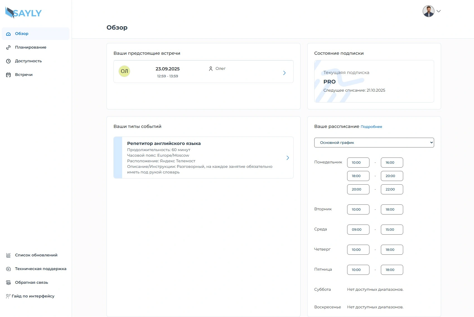Click the Встречи calendar icon
Image resolution: width=474 pixels, height=317 pixels.
coord(8,75)
